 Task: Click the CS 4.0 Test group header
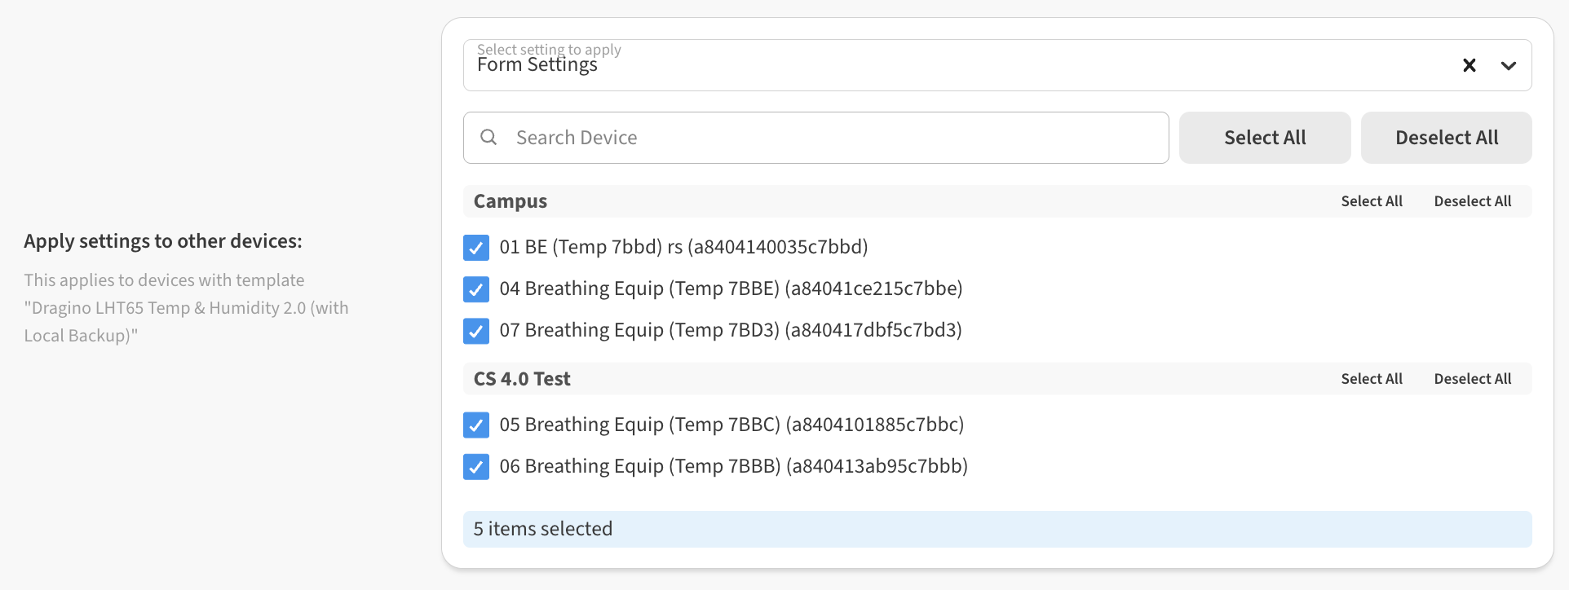pos(523,378)
